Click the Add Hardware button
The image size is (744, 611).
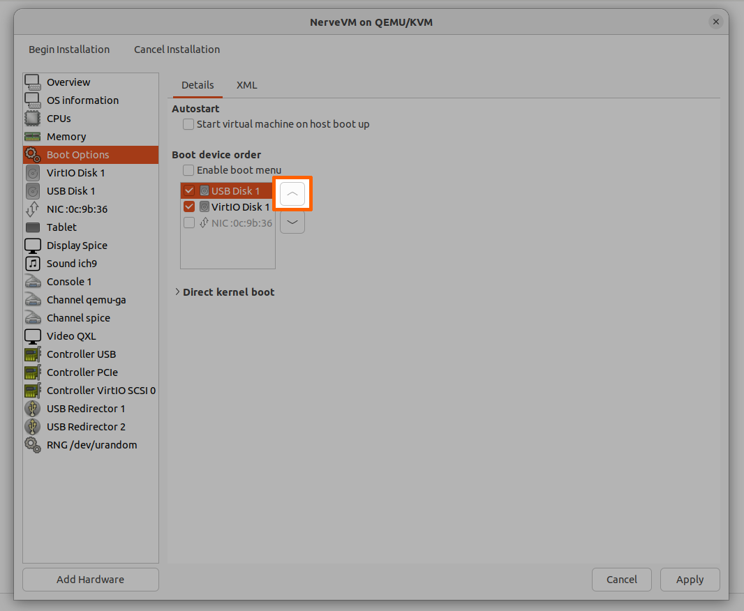(x=91, y=580)
